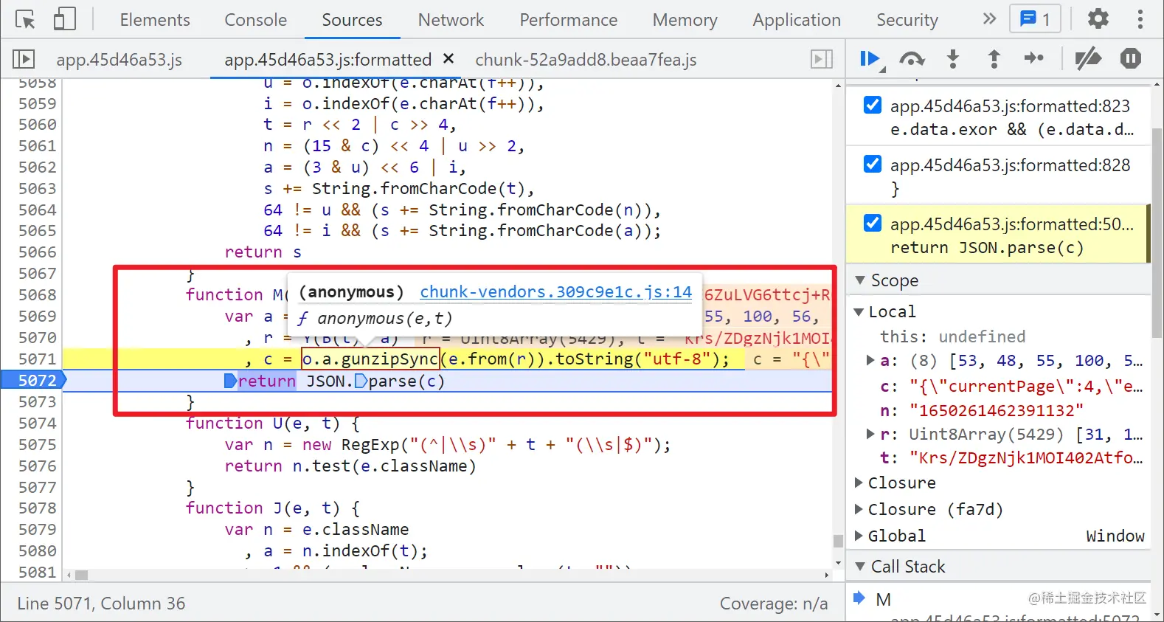Step into the next function call
Viewport: 1164px width, 622px height.
coord(953,59)
